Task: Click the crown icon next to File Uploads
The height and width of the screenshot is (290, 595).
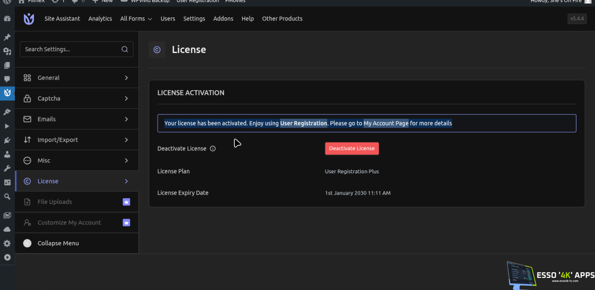Action: [x=126, y=202]
